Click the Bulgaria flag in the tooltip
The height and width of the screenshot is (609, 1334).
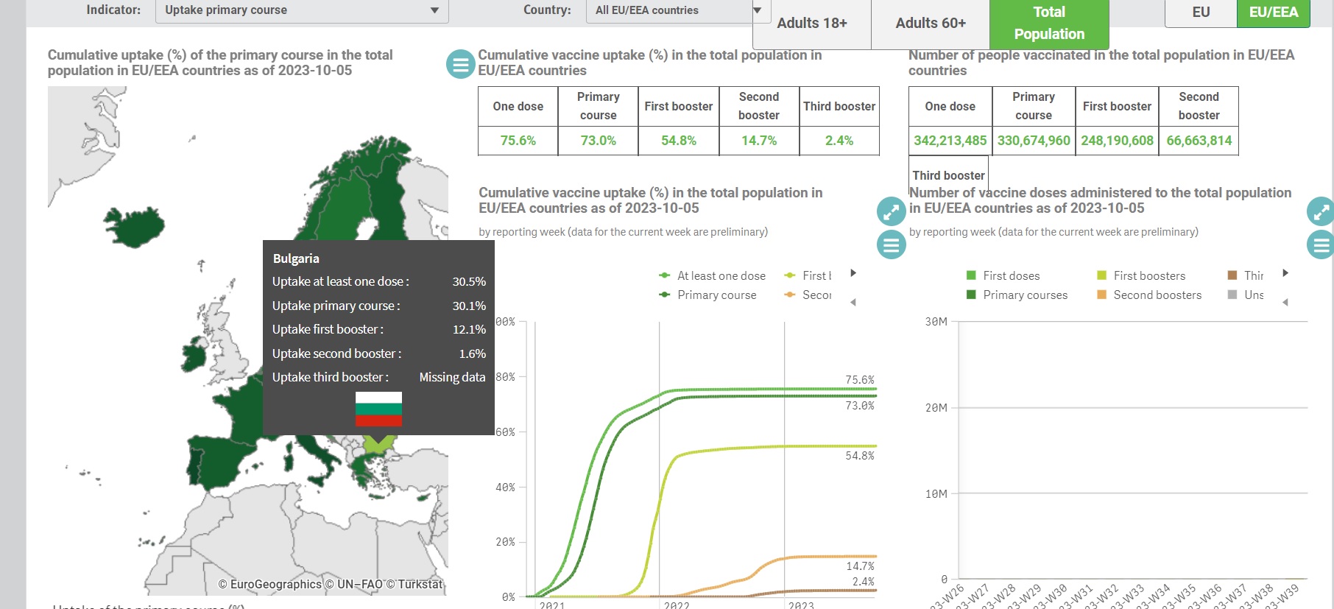(x=378, y=409)
